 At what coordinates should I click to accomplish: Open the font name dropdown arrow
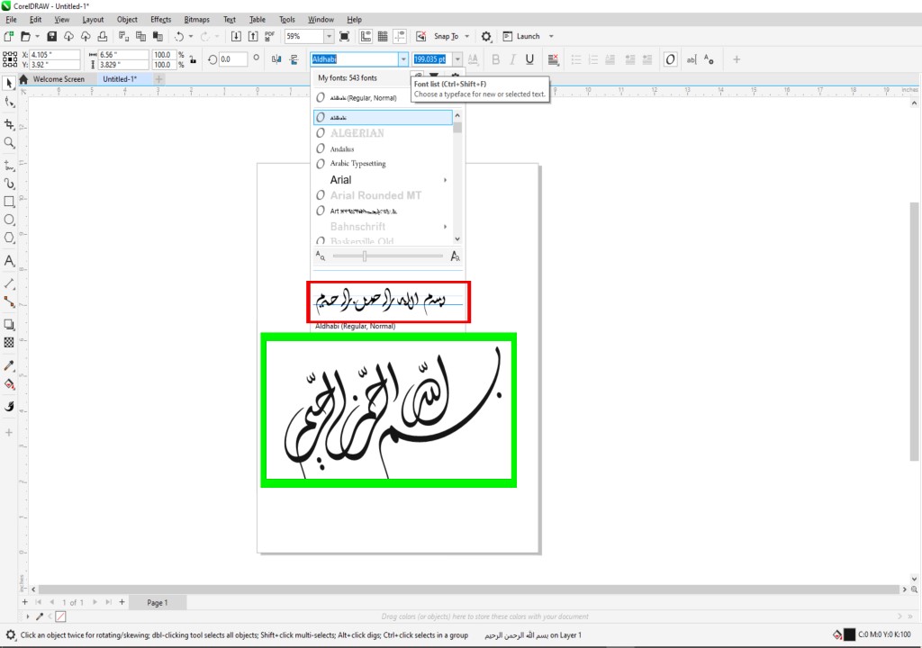coord(403,59)
